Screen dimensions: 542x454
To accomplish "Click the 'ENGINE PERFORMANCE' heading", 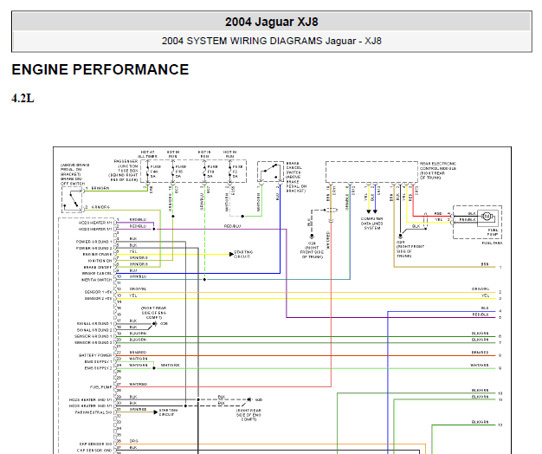I will [100, 69].
